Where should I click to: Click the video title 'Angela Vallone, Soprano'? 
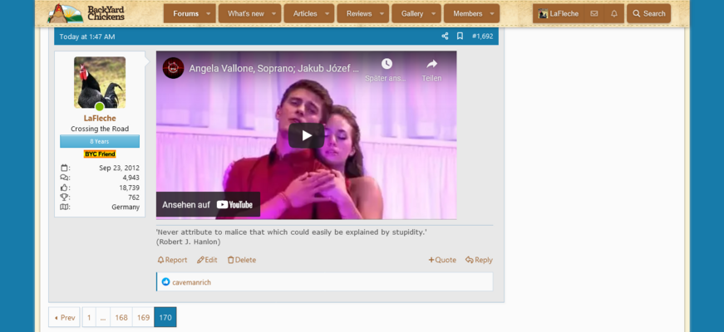click(273, 68)
